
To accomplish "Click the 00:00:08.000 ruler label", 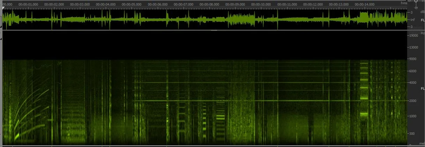I will (x=209, y=5).
